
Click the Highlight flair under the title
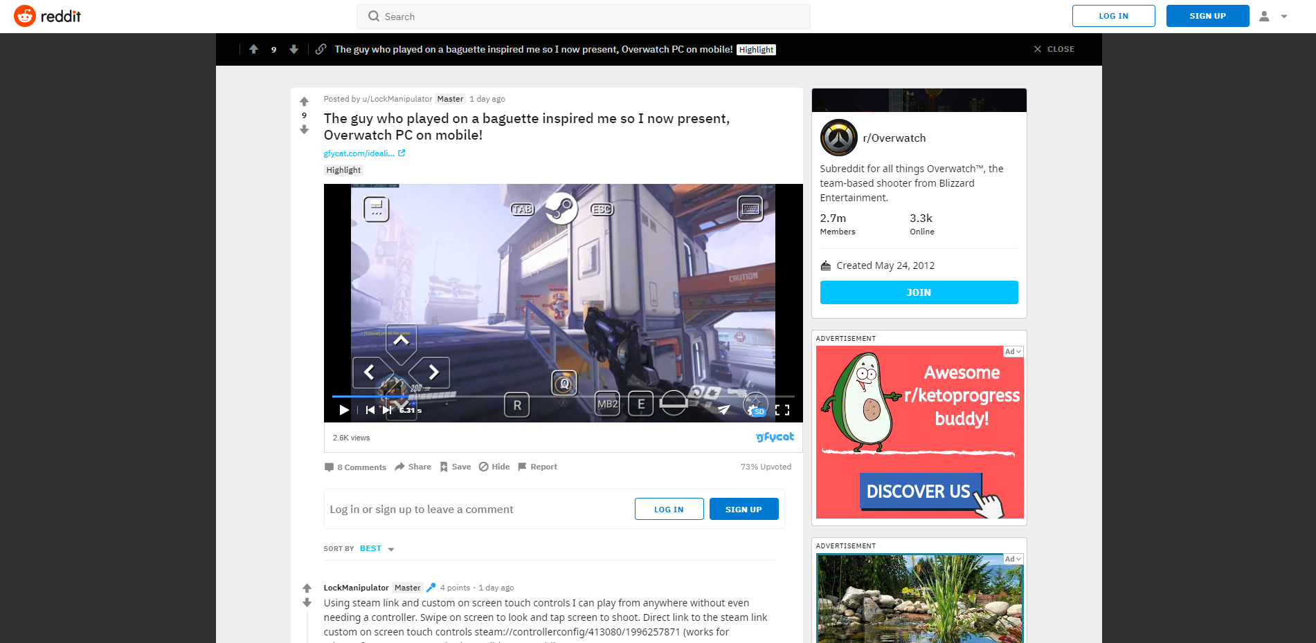tap(343, 170)
